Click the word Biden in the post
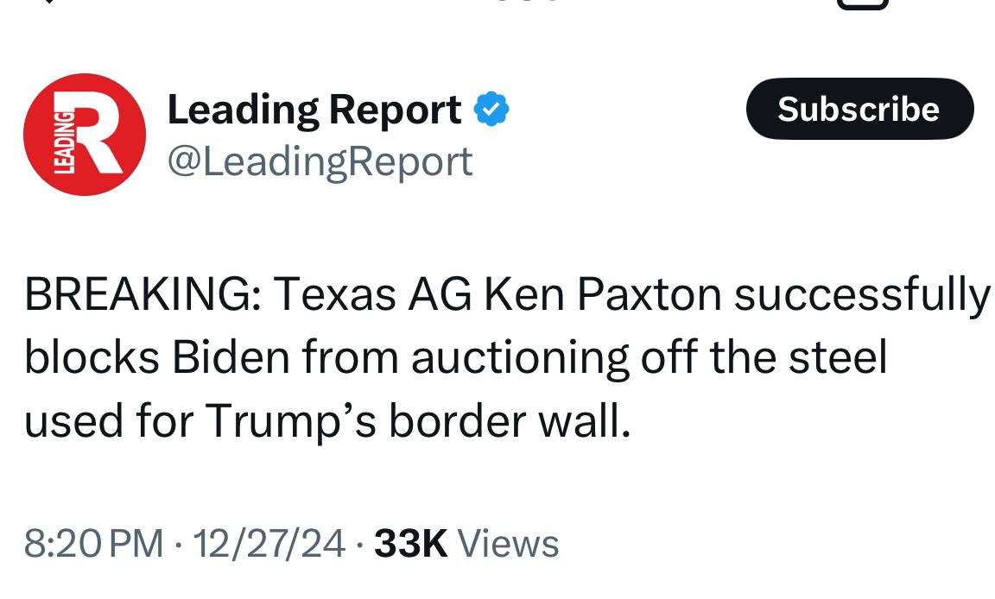This screenshot has width=995, height=599. click(x=230, y=358)
